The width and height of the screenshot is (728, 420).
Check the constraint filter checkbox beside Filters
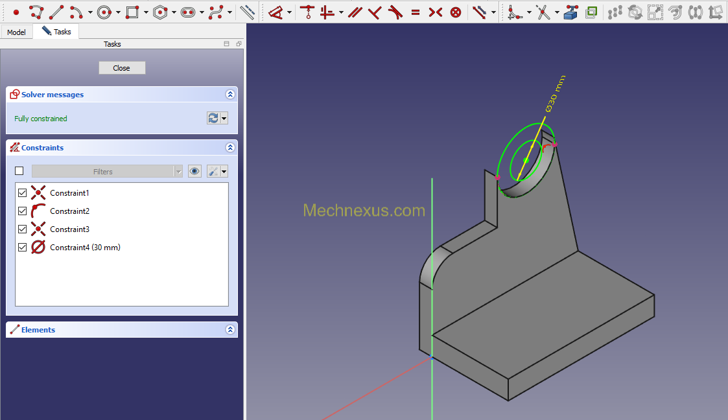pyautogui.click(x=19, y=171)
